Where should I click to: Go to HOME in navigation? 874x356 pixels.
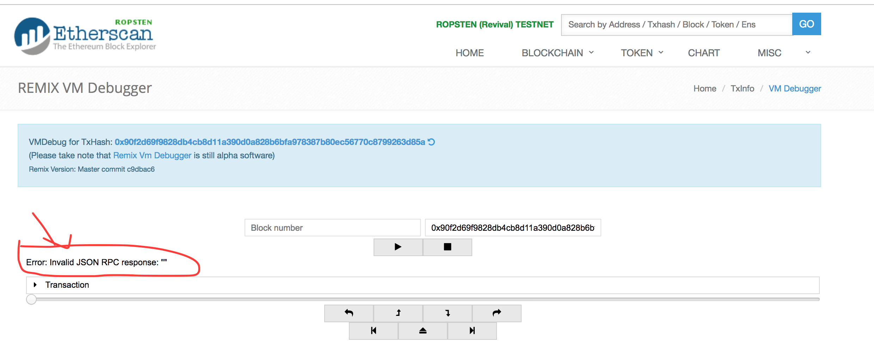coord(469,53)
